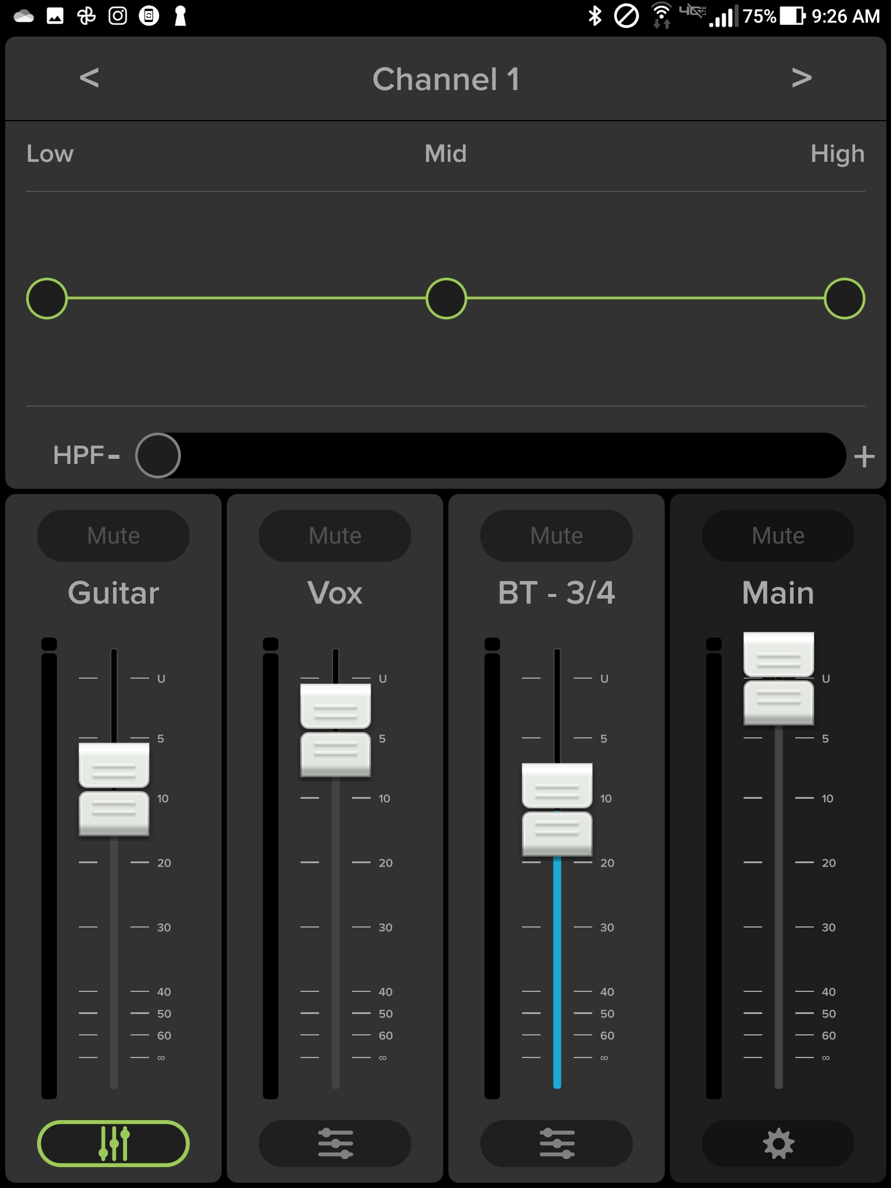Screen dimensions: 891x1188
Task: Click the 40 mark on Main fader scale
Action: point(829,992)
